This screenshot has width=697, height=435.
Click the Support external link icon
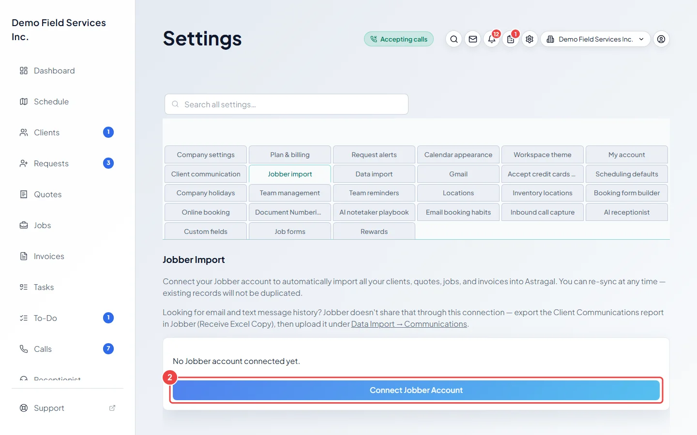[112, 408]
